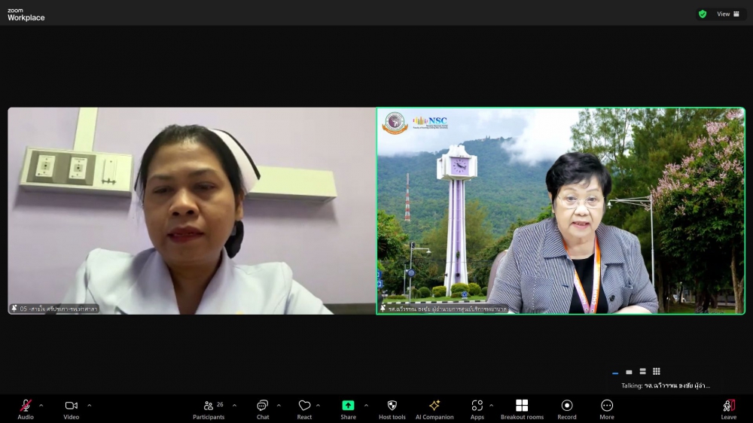Start screen sharing with Share button
The width and height of the screenshot is (753, 423).
coord(348,406)
